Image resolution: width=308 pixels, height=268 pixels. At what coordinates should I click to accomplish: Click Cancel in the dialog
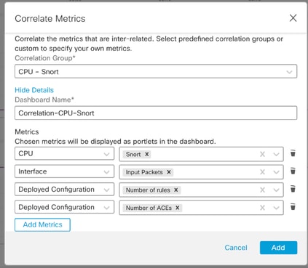236,248
